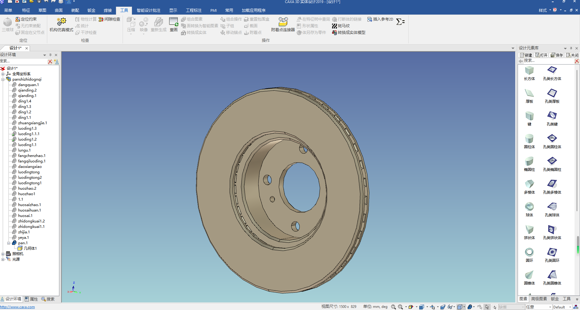Select the 圆锥体 cone element
Viewport: 580px width, 310px height.
pyautogui.click(x=529, y=278)
